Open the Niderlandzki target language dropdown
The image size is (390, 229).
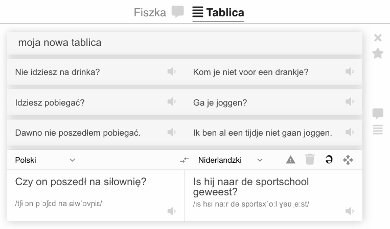coord(231,160)
